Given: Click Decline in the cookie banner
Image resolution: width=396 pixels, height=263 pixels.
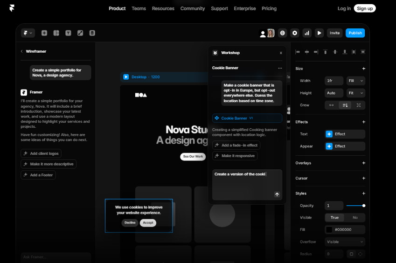Looking at the screenshot, I should pos(130,222).
